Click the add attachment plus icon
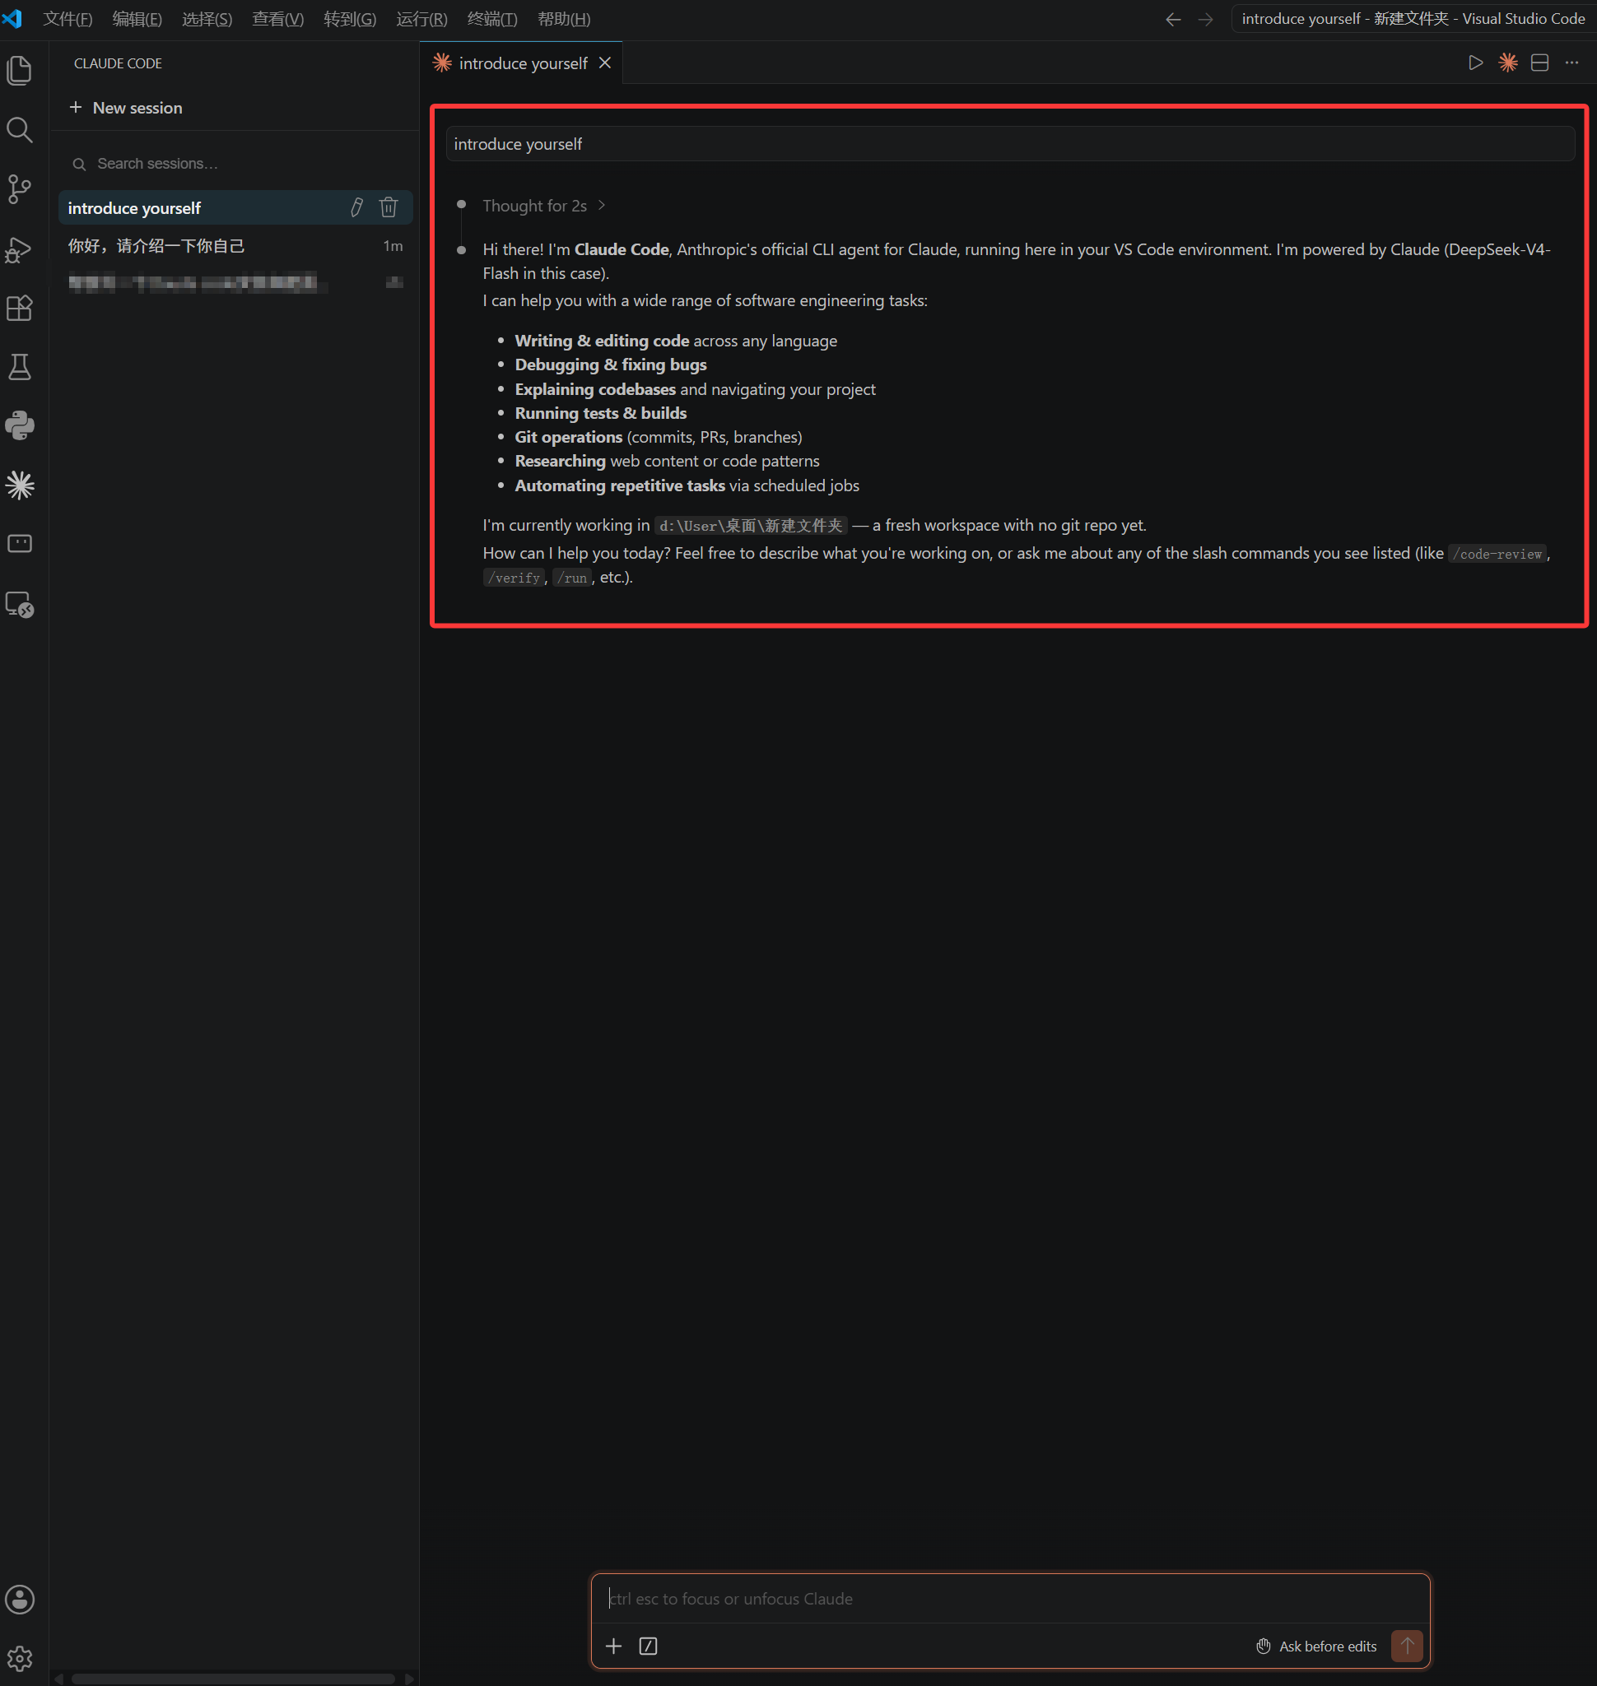1597x1686 pixels. (613, 1646)
